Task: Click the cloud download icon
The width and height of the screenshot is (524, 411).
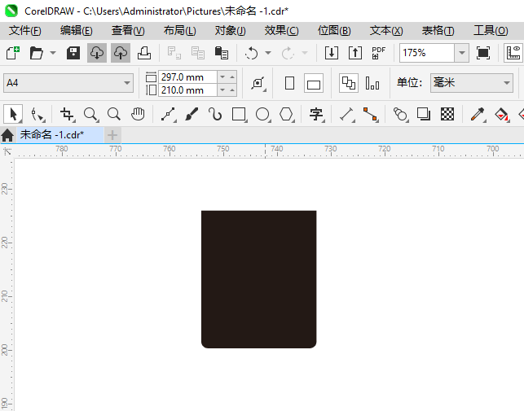Action: (97, 53)
